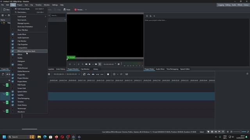Toggle timeline preview render circle icon
Viewport: 250px width, 140px height.
pos(114,74)
